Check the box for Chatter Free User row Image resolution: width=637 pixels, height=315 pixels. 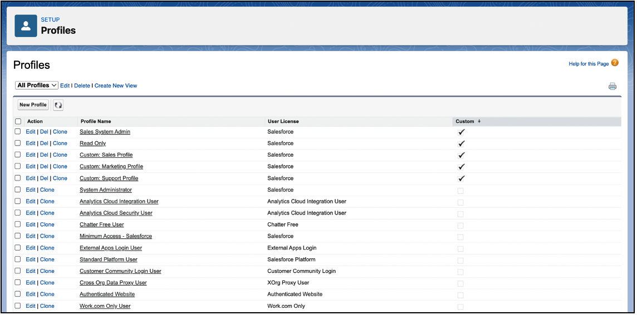tap(18, 224)
